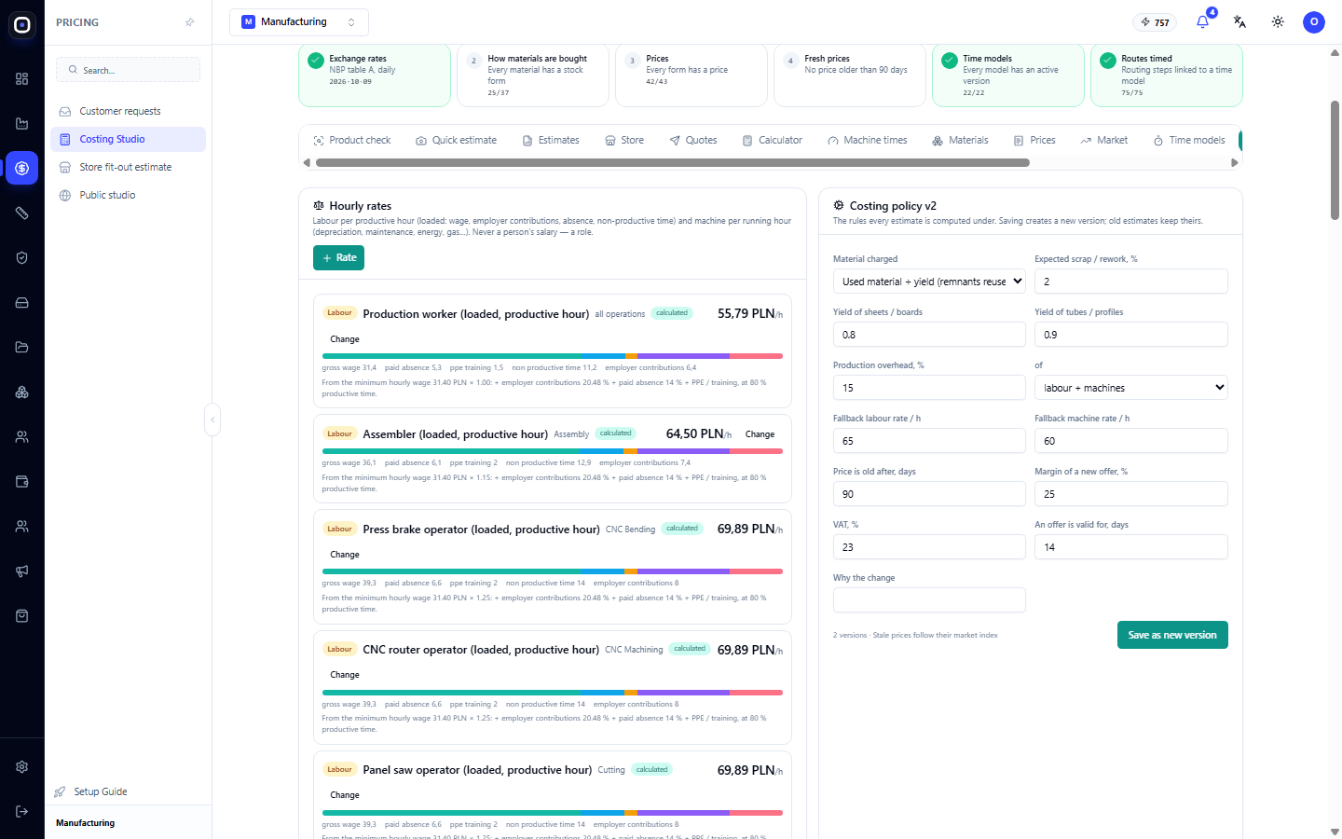The image size is (1342, 839).
Task: Switch theme with the sun icon
Action: coord(1278,21)
